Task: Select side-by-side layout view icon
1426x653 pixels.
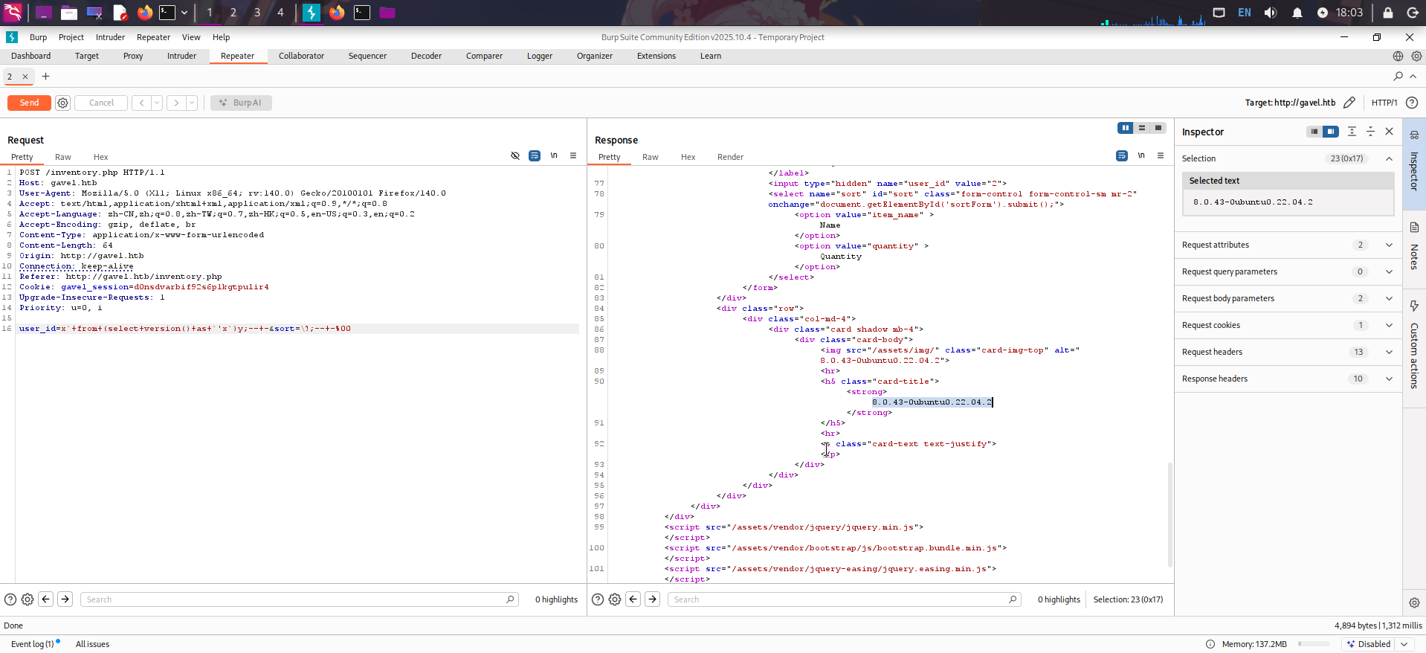Action: click(x=1125, y=128)
